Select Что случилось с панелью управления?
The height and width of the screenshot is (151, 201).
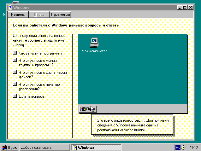click(x=15, y=84)
